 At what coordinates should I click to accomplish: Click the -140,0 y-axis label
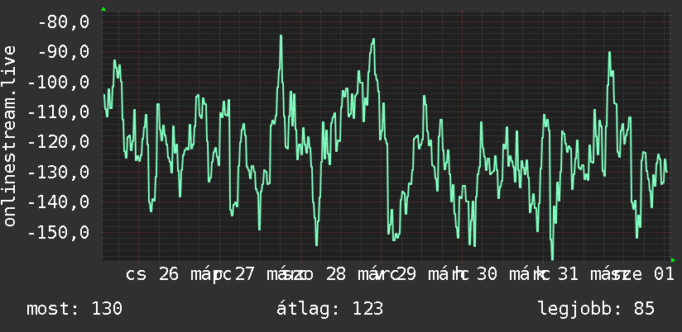[58, 202]
